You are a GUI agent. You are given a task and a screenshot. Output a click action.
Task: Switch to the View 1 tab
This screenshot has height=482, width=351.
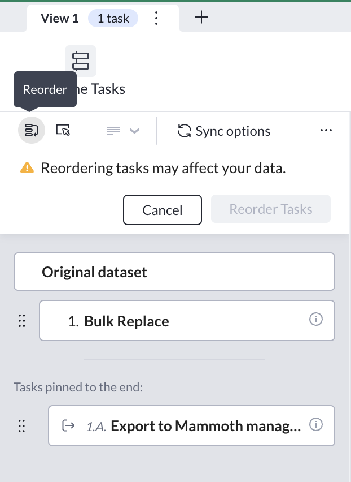click(x=59, y=19)
